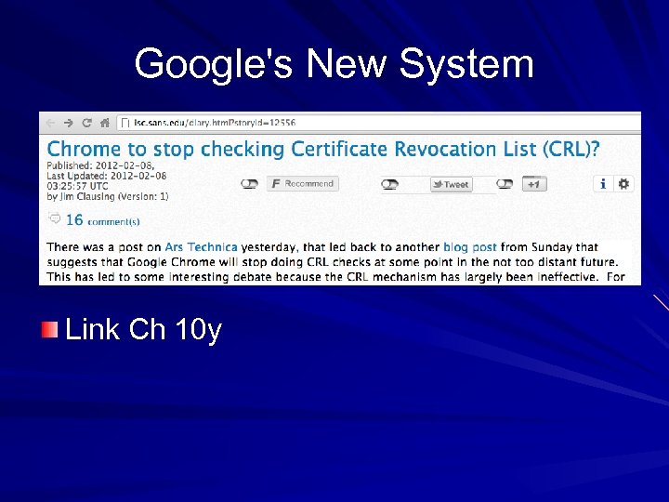The height and width of the screenshot is (502, 669).
Task: Click the page icon in address bar
Action: (x=125, y=124)
